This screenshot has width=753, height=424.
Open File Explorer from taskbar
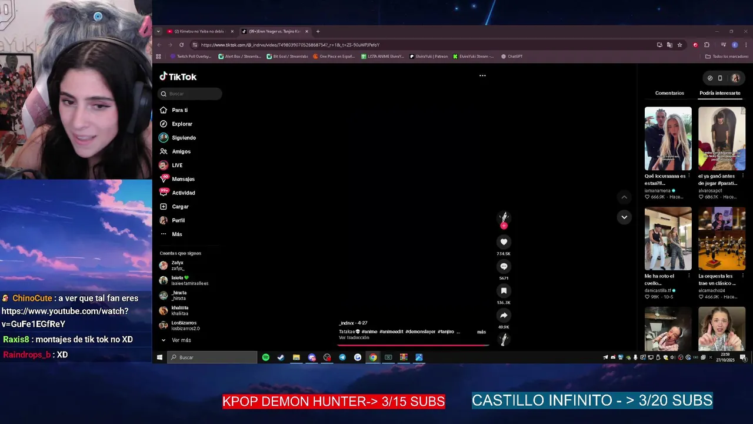tap(296, 357)
